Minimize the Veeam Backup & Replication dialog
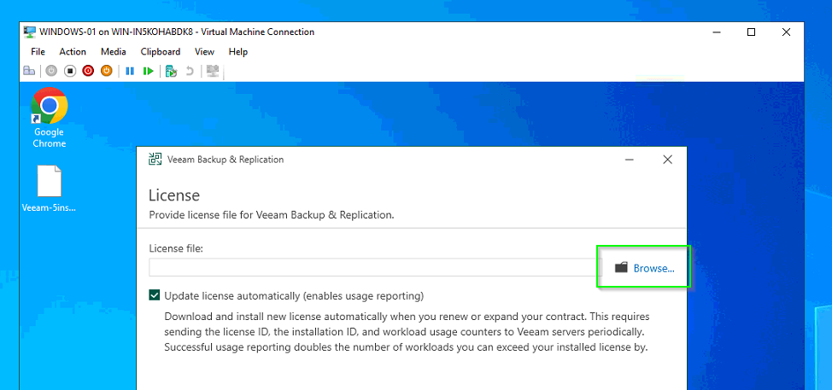Image resolution: width=832 pixels, height=390 pixels. [x=630, y=160]
